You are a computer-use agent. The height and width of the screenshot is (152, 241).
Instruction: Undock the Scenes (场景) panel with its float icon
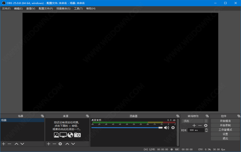click(42, 116)
